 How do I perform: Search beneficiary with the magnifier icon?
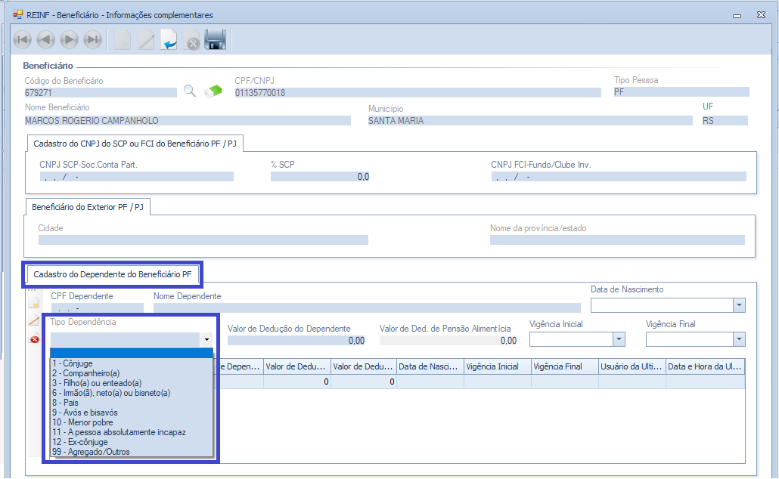click(190, 91)
